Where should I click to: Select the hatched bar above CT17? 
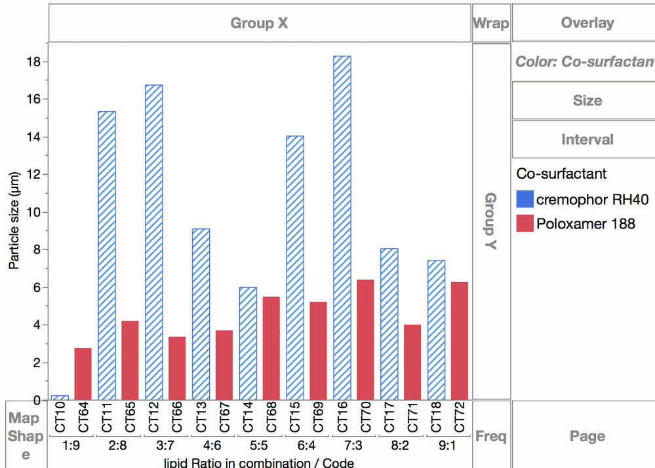pos(389,324)
